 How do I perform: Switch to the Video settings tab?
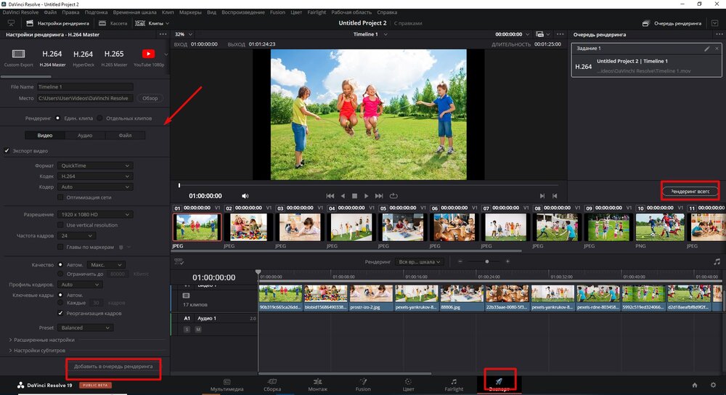[x=45, y=135]
